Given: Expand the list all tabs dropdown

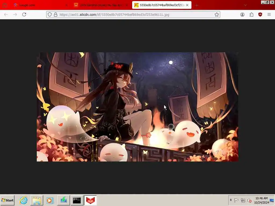Looking at the screenshot, I should 245,5.
